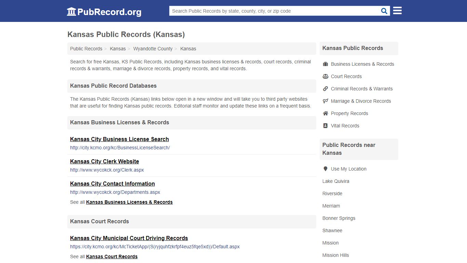Click the Kansas Public Records (Kansas) page title
The width and height of the screenshot is (467, 263).
point(126,34)
